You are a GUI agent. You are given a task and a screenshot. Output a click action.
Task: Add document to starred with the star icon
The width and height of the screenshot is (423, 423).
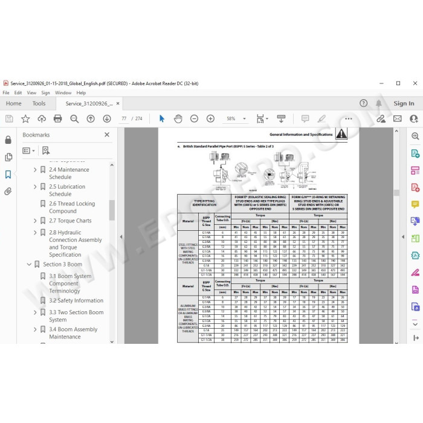(x=25, y=118)
